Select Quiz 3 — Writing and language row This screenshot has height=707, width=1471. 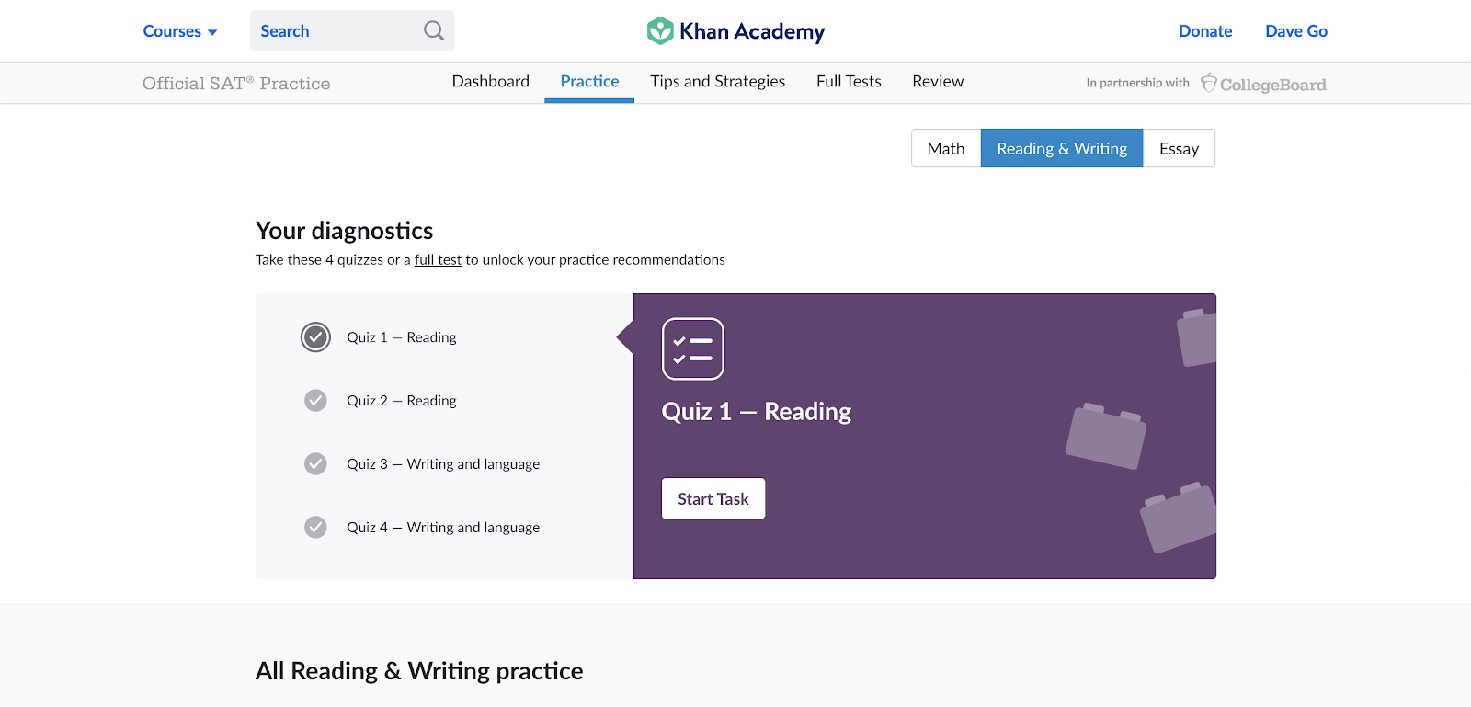(x=445, y=464)
